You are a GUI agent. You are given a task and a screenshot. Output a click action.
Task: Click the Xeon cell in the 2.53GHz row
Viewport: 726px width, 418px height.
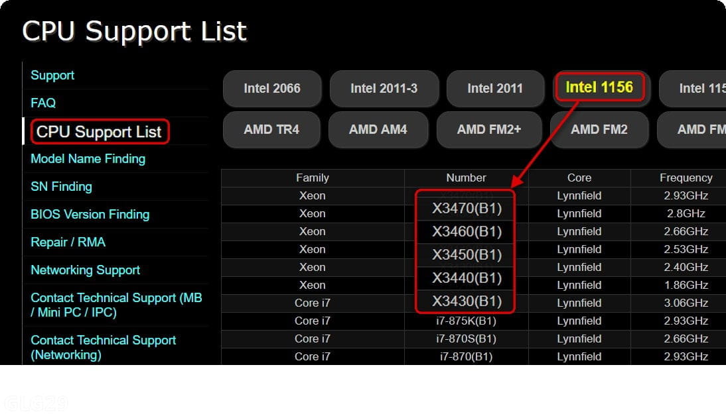(313, 250)
